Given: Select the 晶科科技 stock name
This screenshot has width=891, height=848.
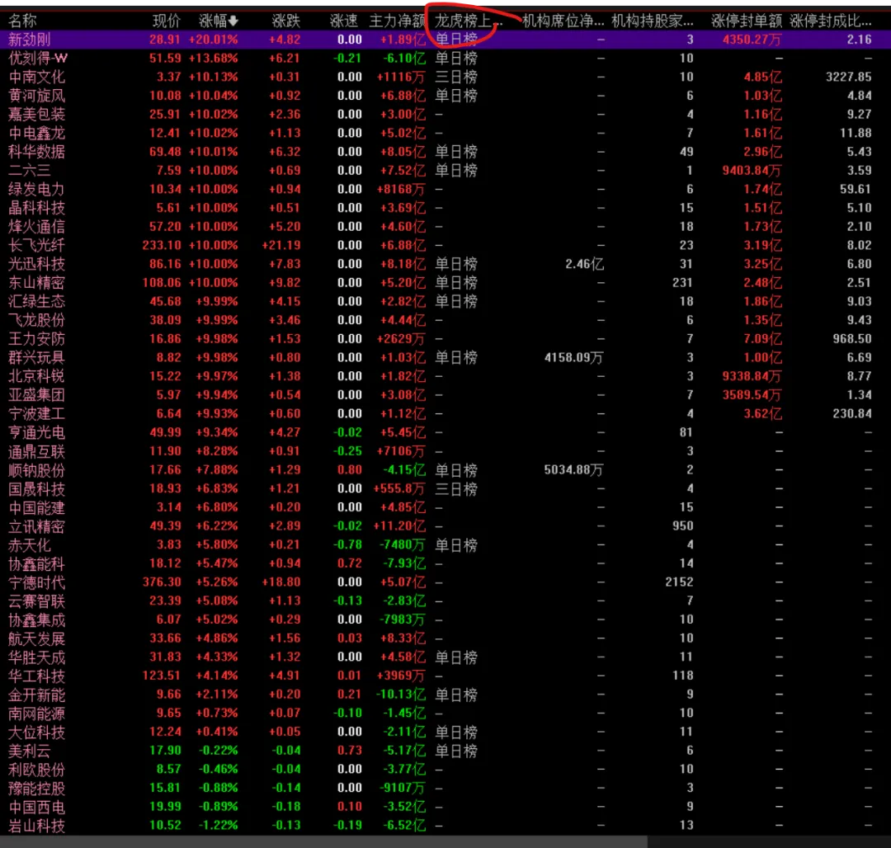Looking at the screenshot, I should [37, 209].
